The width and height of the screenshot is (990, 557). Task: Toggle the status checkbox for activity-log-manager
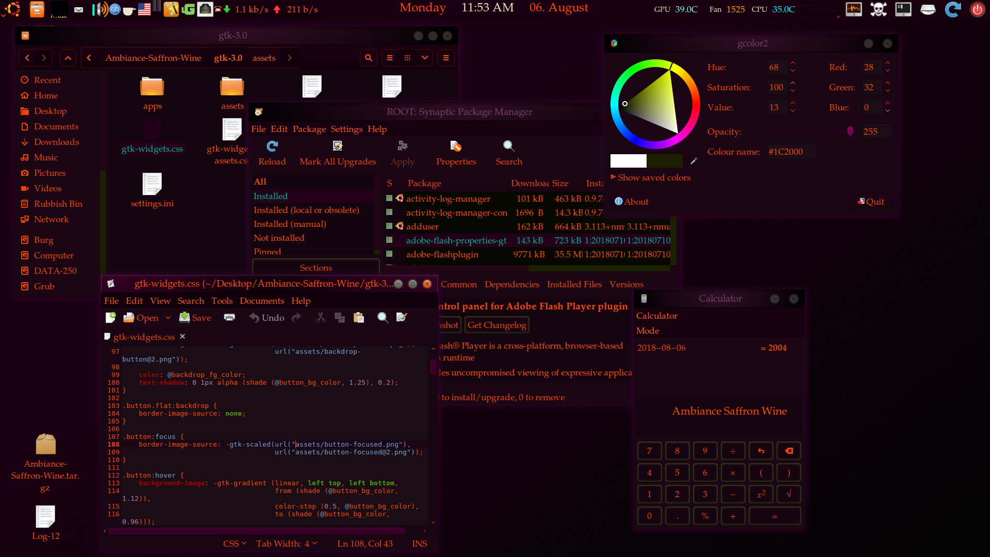click(389, 198)
